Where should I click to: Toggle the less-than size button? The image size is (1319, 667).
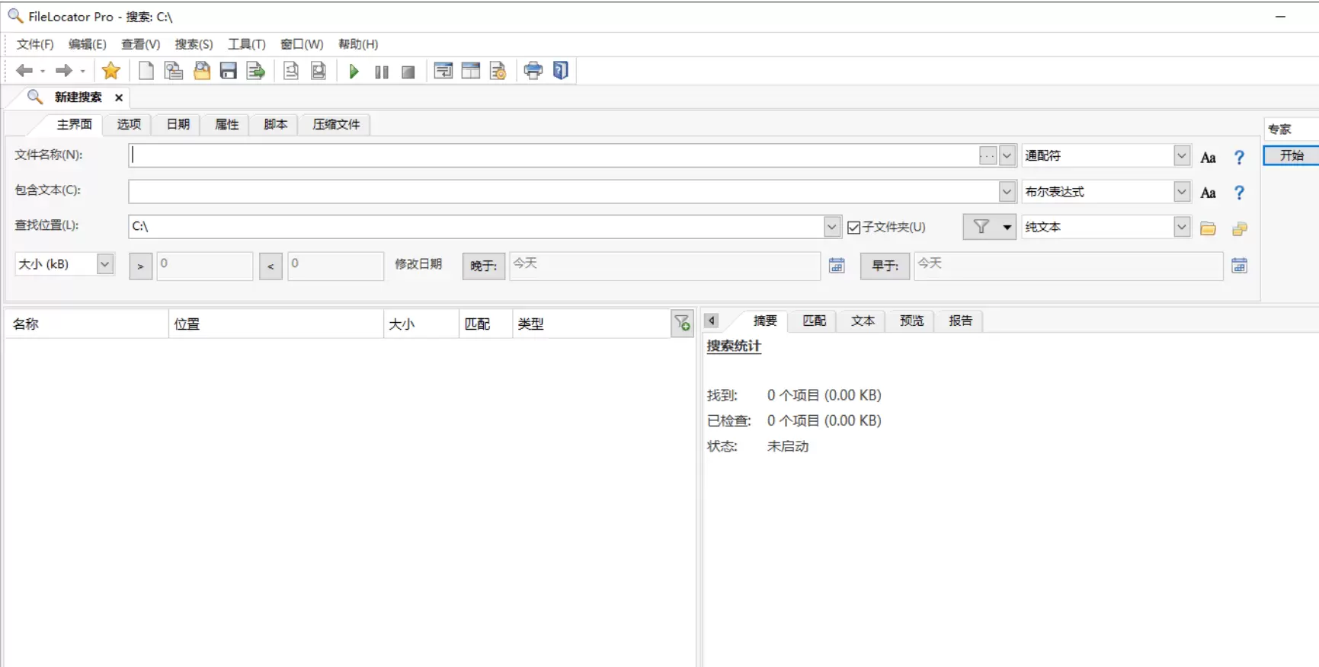[x=271, y=266]
